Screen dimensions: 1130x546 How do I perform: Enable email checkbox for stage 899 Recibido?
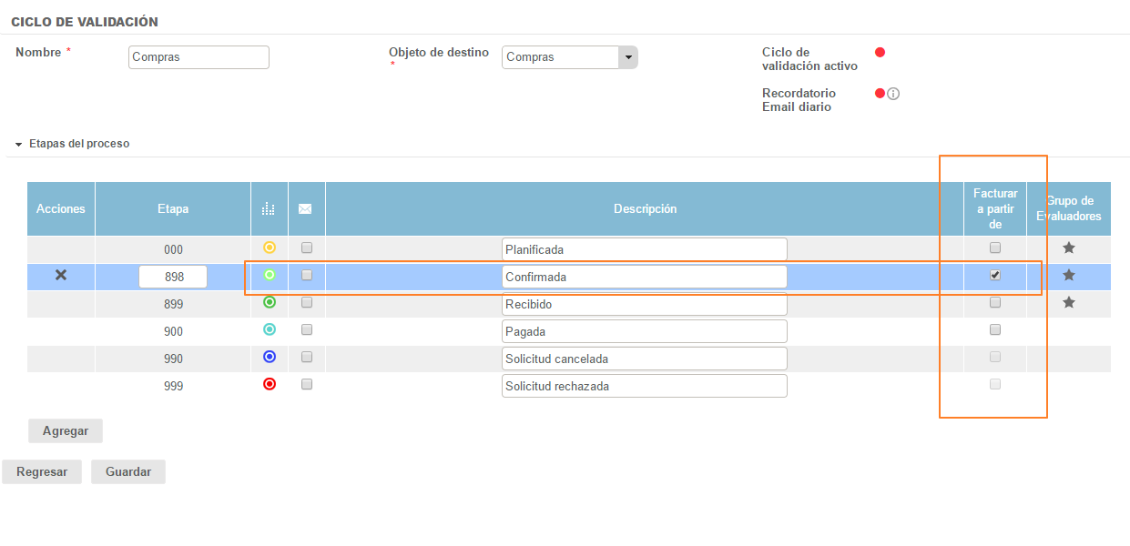click(x=307, y=302)
